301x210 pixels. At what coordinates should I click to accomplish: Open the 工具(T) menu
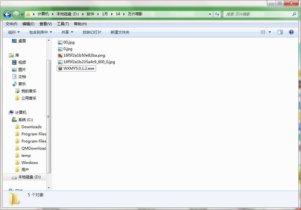point(63,24)
